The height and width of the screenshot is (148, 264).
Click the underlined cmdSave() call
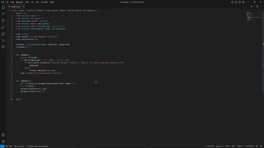click(x=34, y=65)
